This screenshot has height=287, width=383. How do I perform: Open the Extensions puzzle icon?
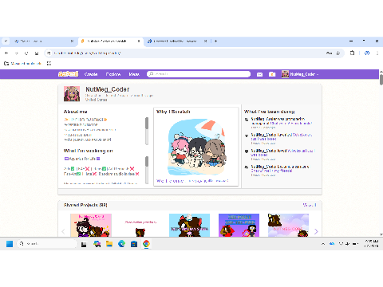click(x=352, y=53)
